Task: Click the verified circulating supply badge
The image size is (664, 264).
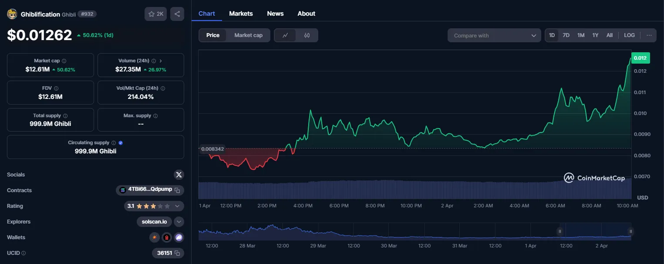Action: point(121,143)
